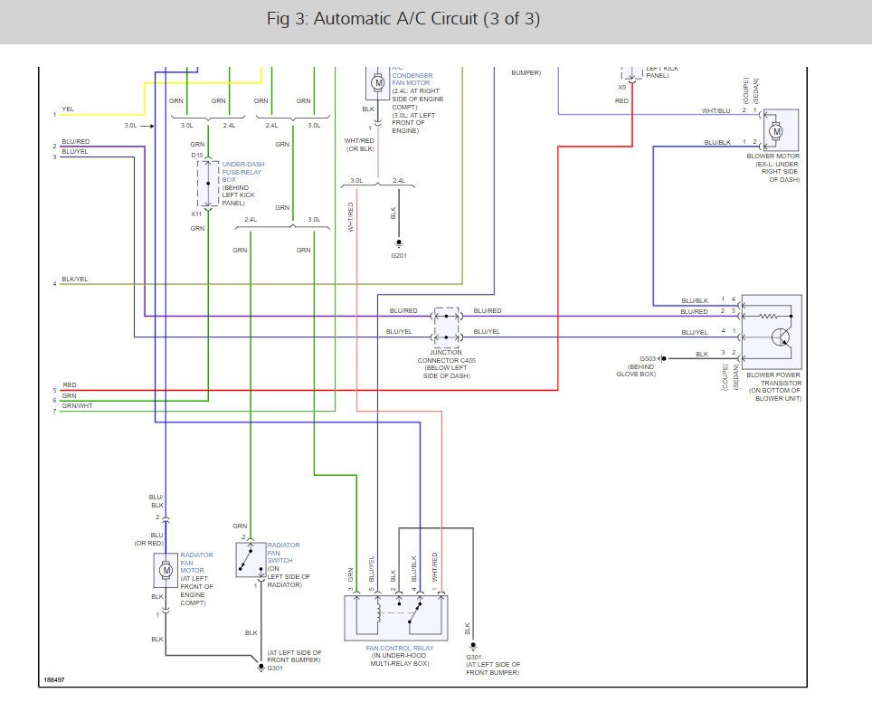Click the 'BLU/YEL' label left of junction connector
This screenshot has width=872, height=721.
pos(399,332)
